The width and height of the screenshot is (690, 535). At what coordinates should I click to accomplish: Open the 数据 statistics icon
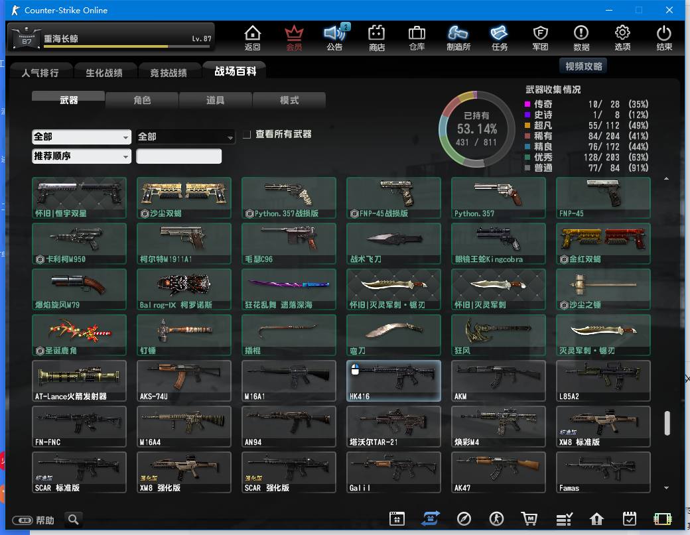coord(581,38)
